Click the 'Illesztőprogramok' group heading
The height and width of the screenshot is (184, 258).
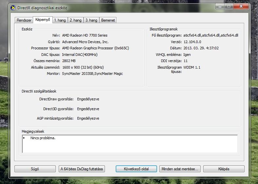click(164, 29)
